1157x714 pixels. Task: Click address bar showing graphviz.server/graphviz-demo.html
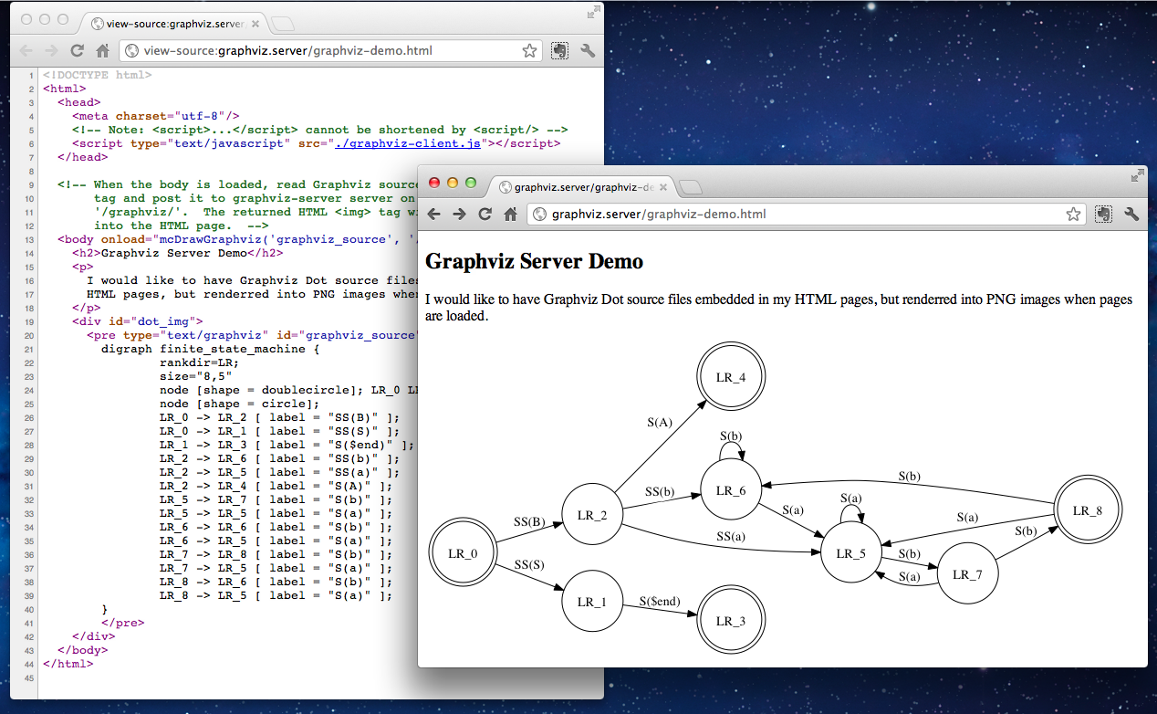tap(807, 214)
